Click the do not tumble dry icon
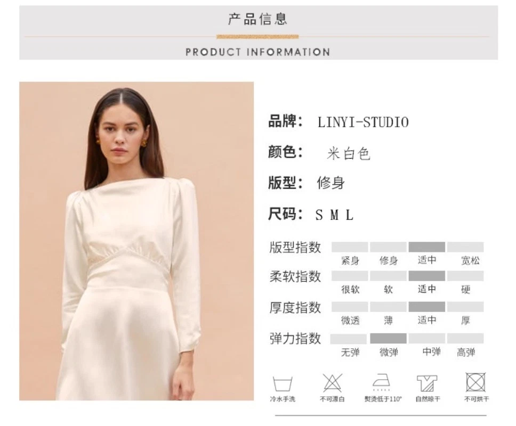Image resolution: width=516 pixels, height=426 pixels. click(476, 382)
